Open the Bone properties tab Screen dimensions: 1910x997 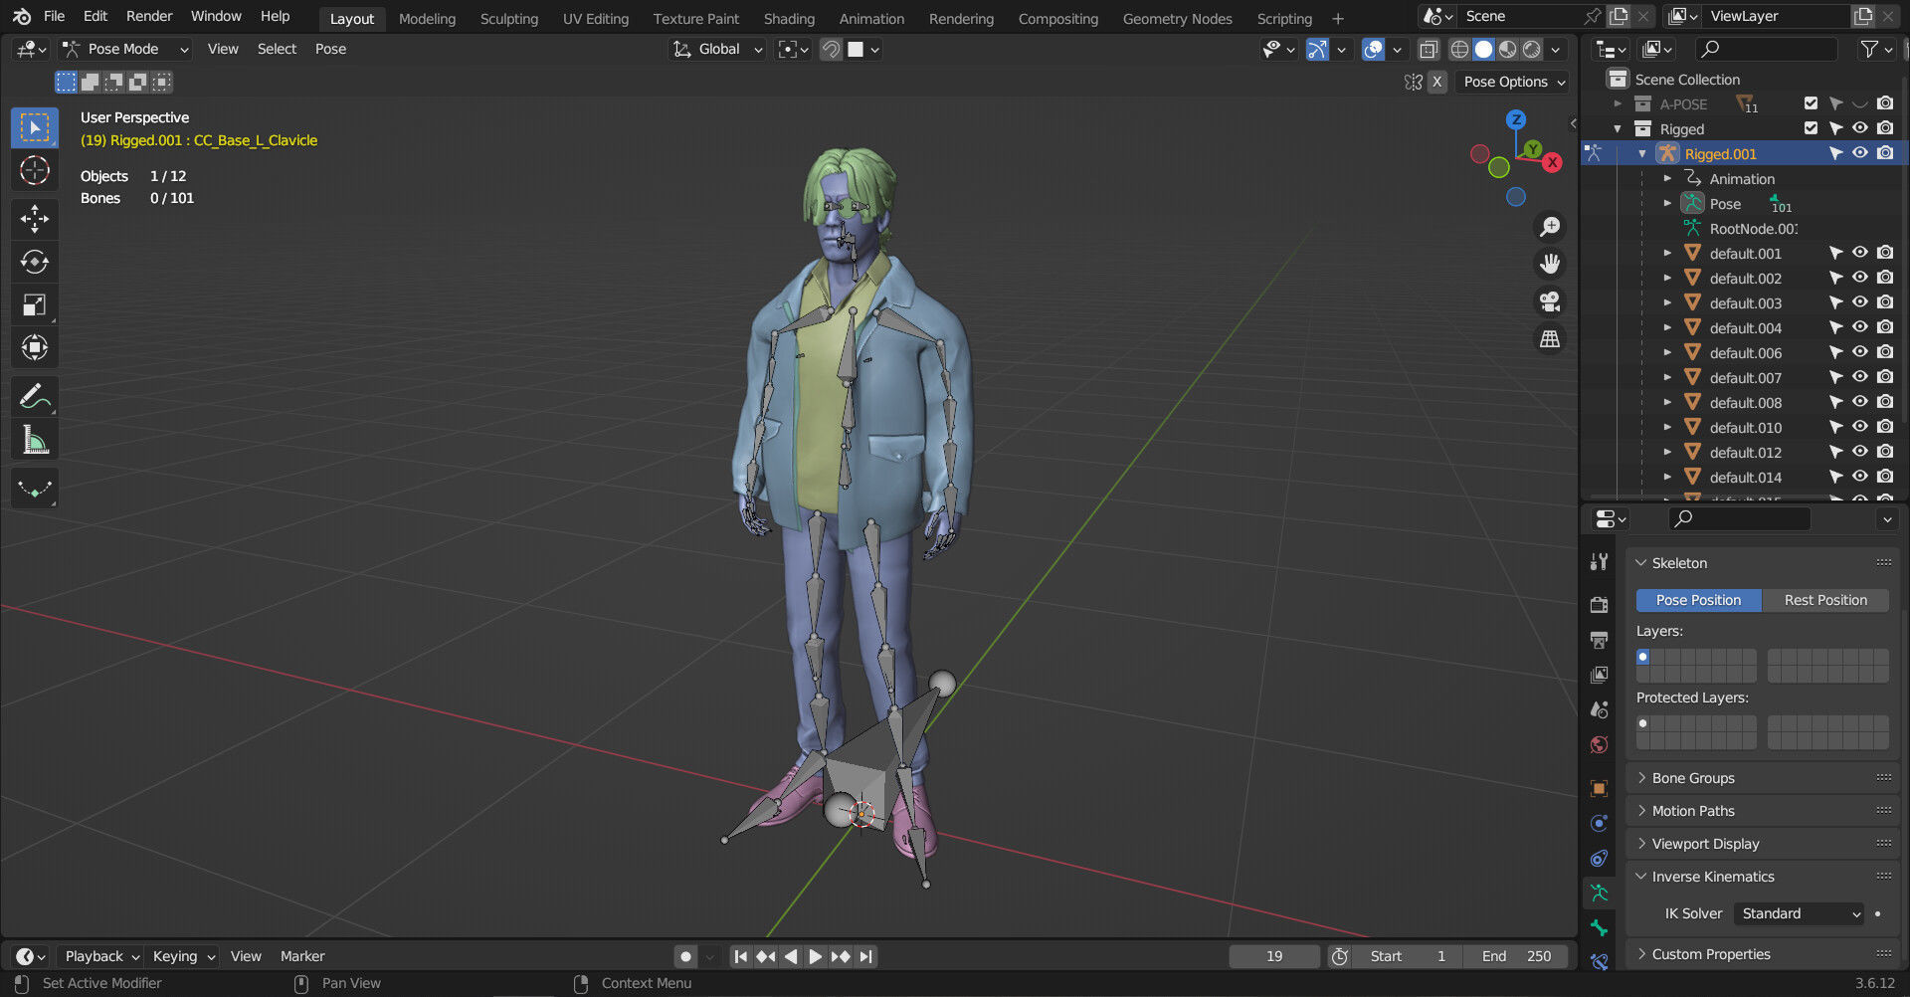[1599, 927]
